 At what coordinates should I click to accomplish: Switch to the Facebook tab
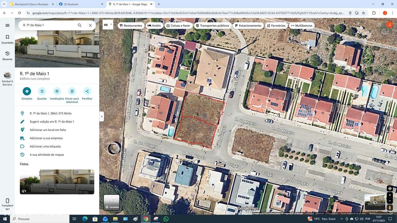(81, 4)
